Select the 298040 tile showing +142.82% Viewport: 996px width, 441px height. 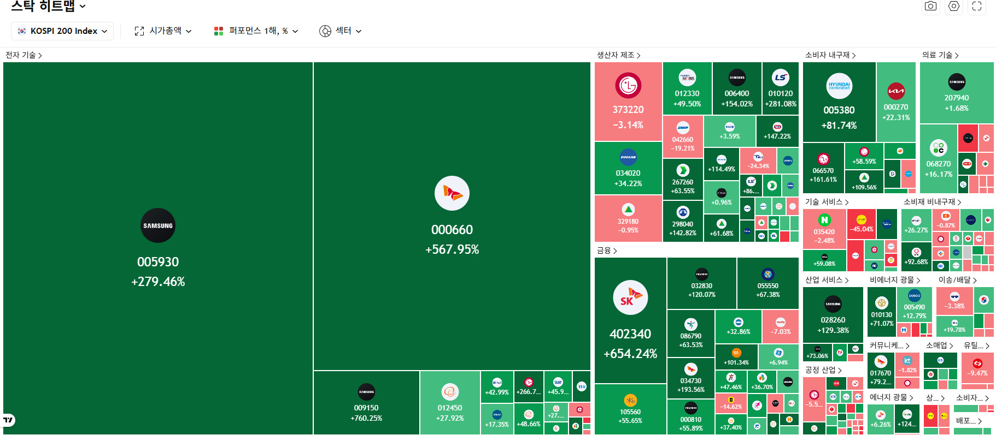pos(683,221)
